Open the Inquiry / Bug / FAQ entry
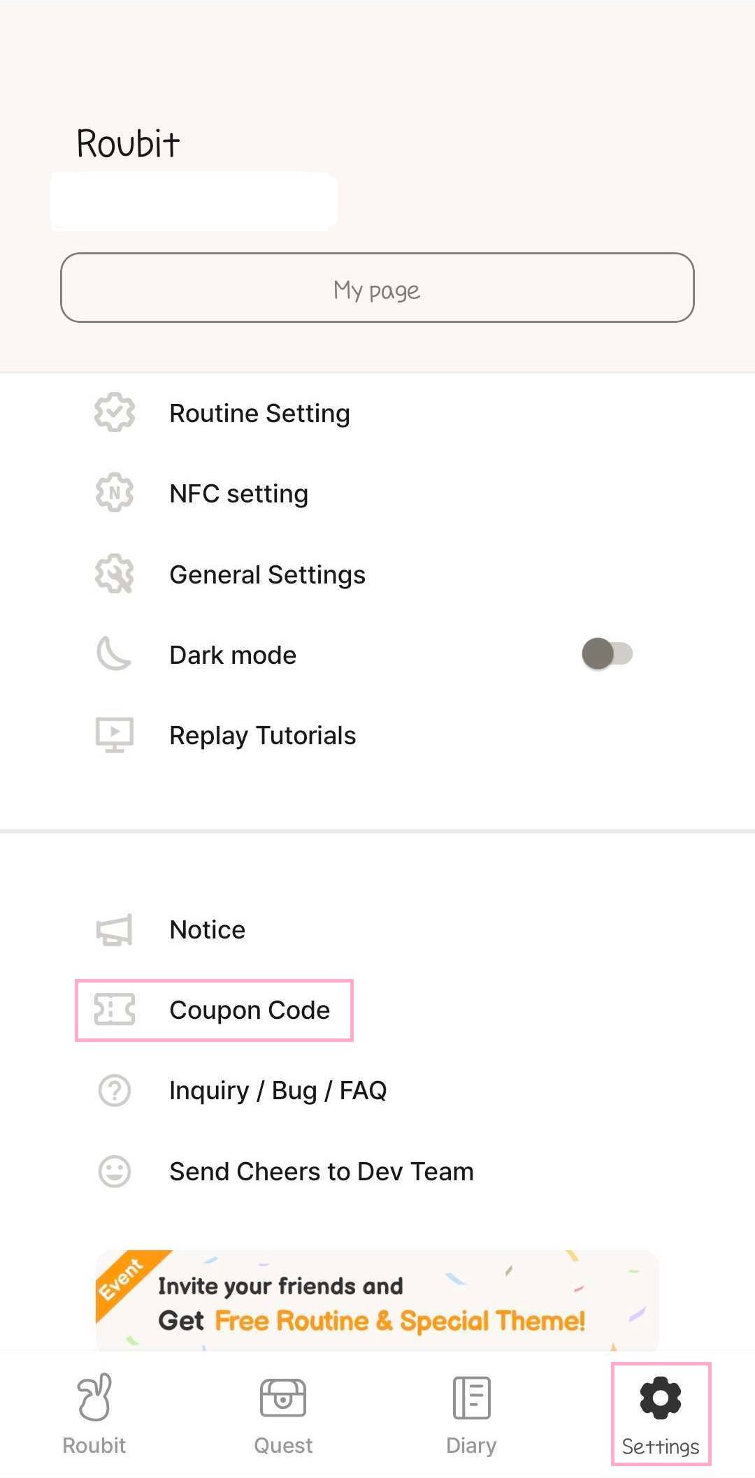This screenshot has width=755, height=1478. coord(278,1090)
